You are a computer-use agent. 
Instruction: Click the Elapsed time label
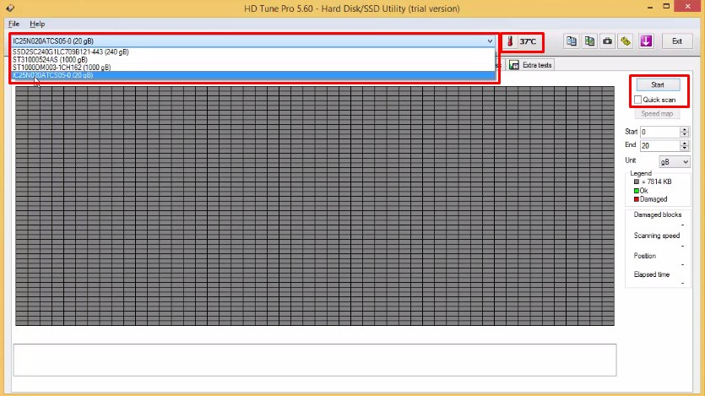point(652,274)
